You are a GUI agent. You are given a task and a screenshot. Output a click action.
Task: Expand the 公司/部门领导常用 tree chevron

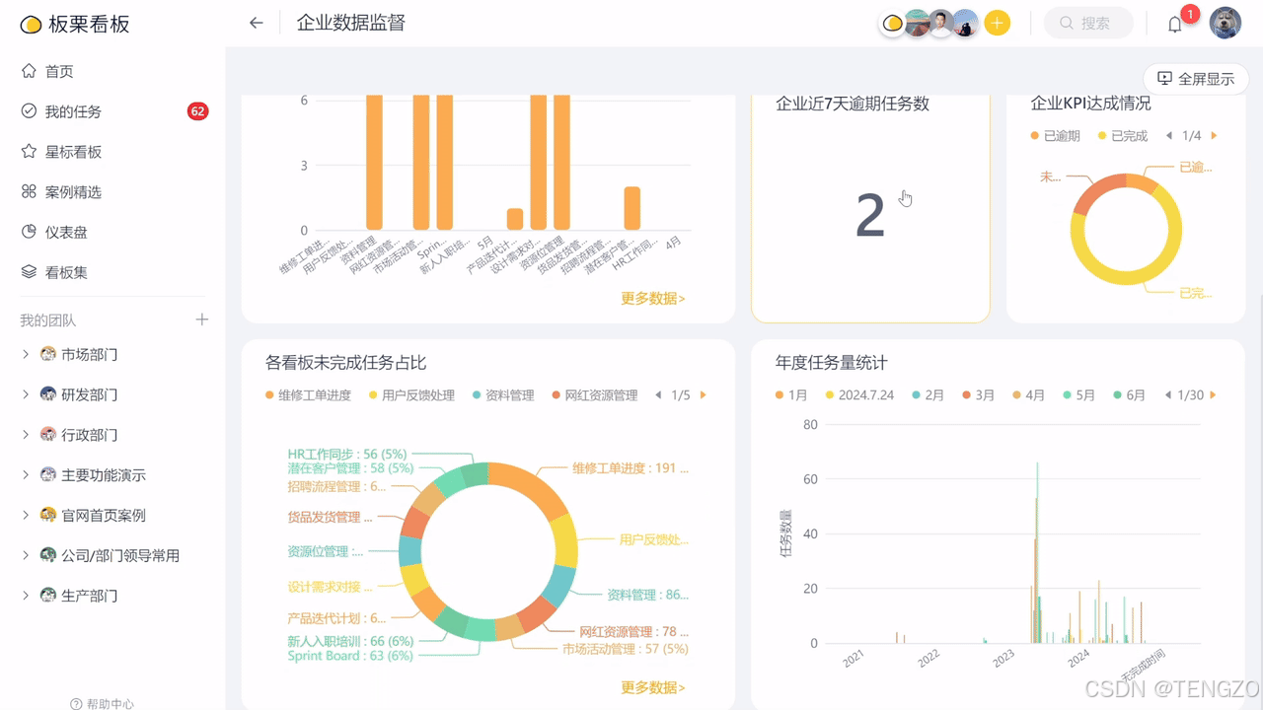coord(26,555)
